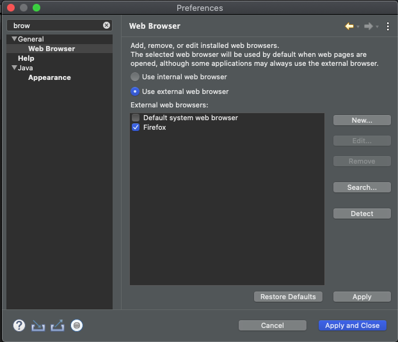
Task: Select the Firefox row label
Action: pyautogui.click(x=154, y=127)
